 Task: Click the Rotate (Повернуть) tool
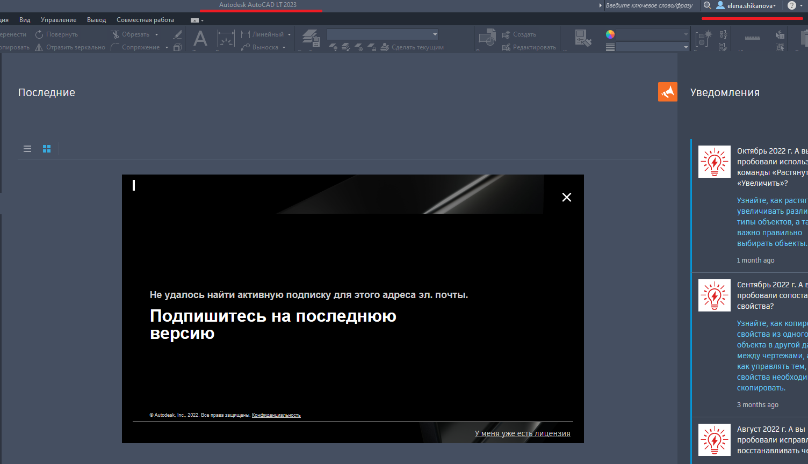coord(56,34)
